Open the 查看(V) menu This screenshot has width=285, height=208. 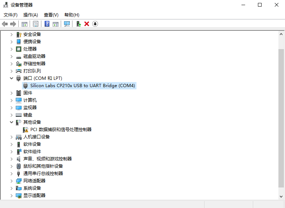pos(51,15)
